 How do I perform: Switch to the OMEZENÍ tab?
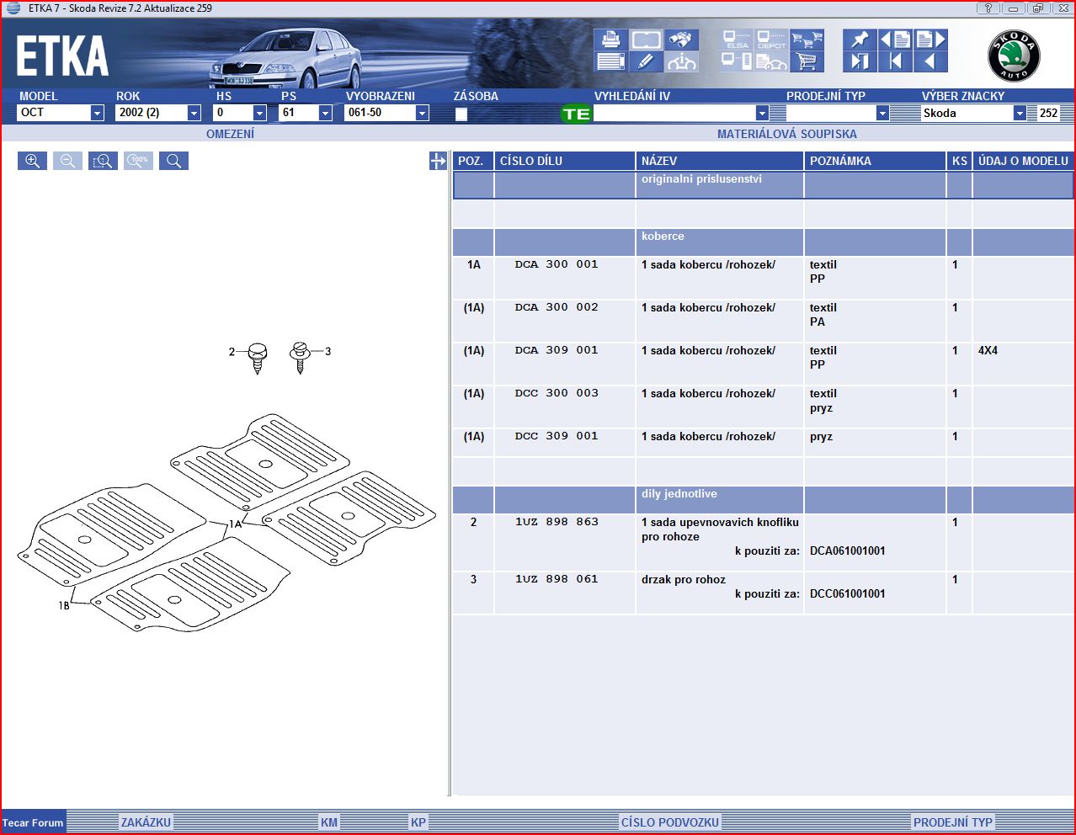[230, 134]
